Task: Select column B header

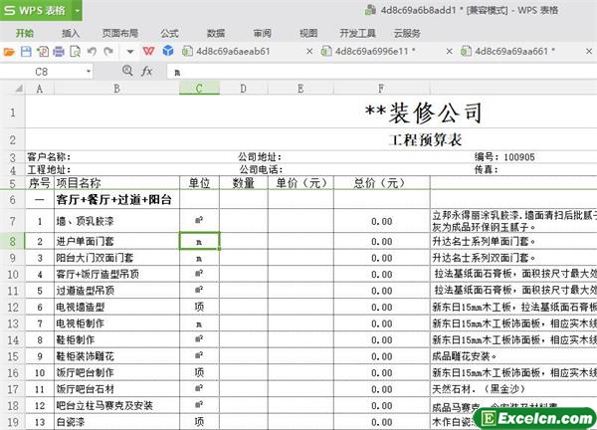Action: tap(116, 89)
